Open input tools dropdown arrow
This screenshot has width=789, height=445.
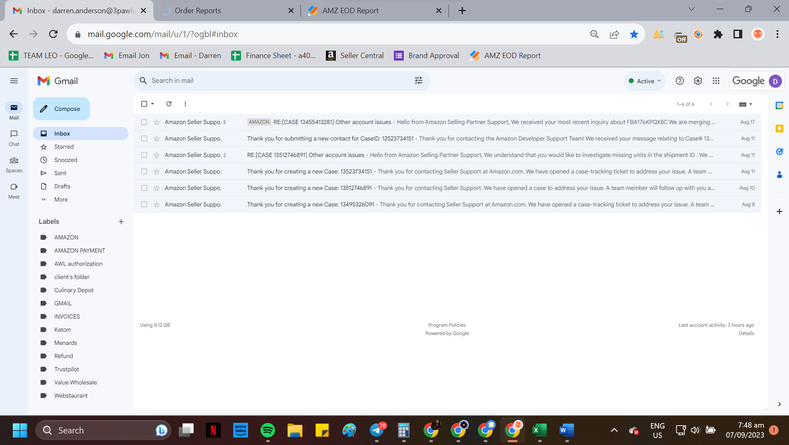(751, 104)
